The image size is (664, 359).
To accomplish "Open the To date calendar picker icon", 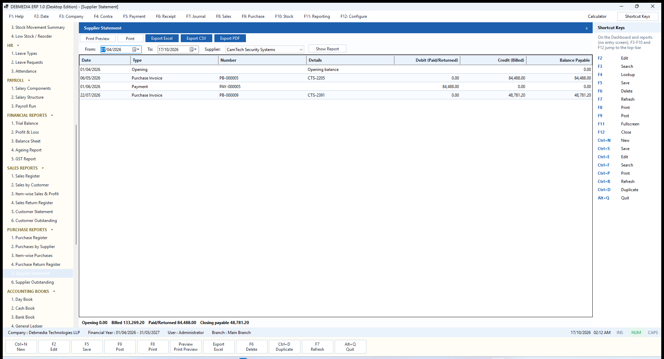I will 193,49.
